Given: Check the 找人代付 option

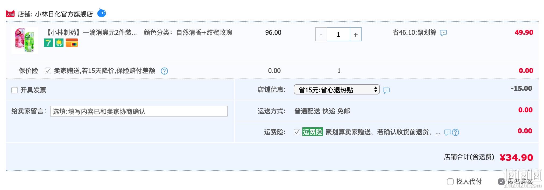Looking at the screenshot, I should (450, 182).
